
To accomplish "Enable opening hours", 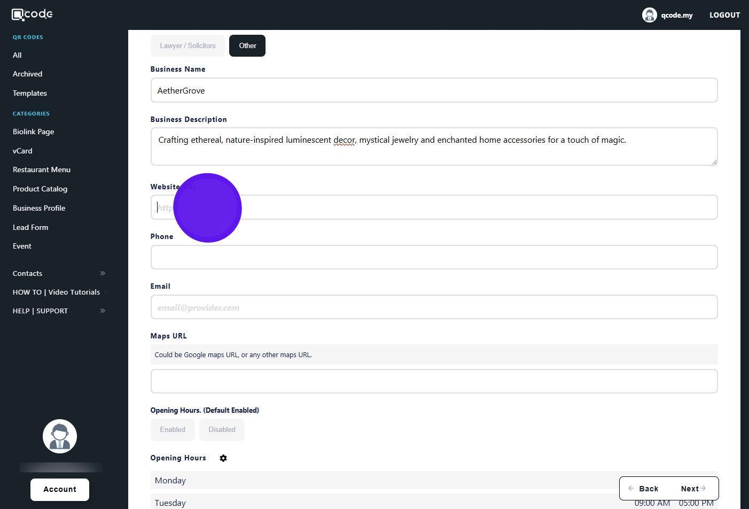I will [x=173, y=430].
